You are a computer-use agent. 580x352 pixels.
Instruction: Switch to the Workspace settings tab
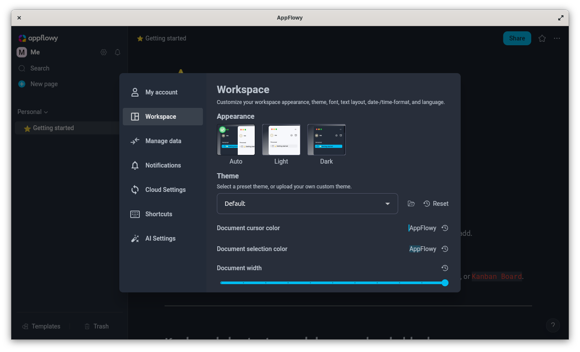point(163,117)
